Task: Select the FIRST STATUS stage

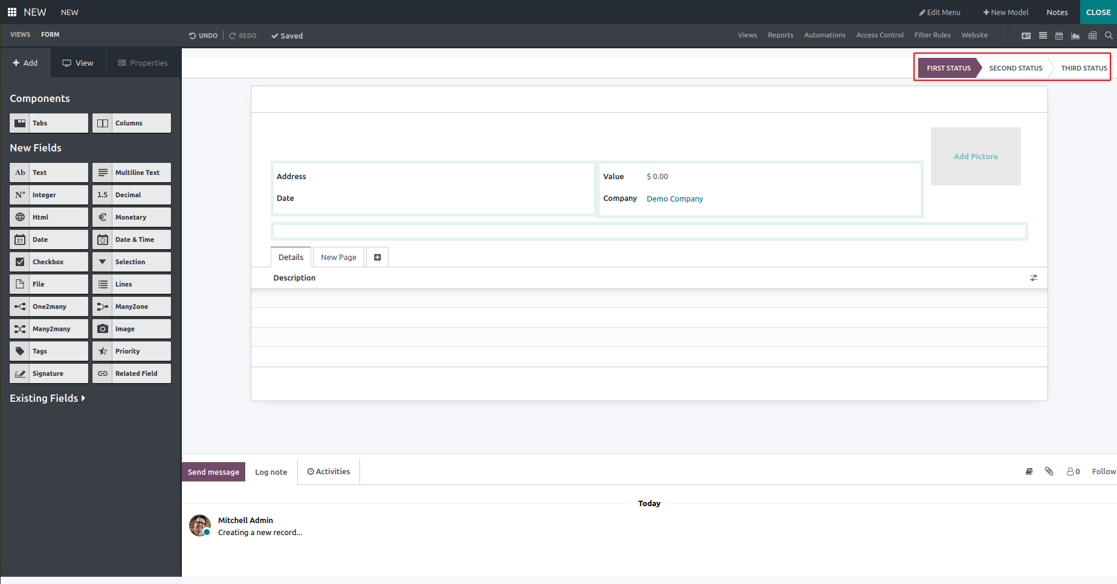Action: pos(948,68)
